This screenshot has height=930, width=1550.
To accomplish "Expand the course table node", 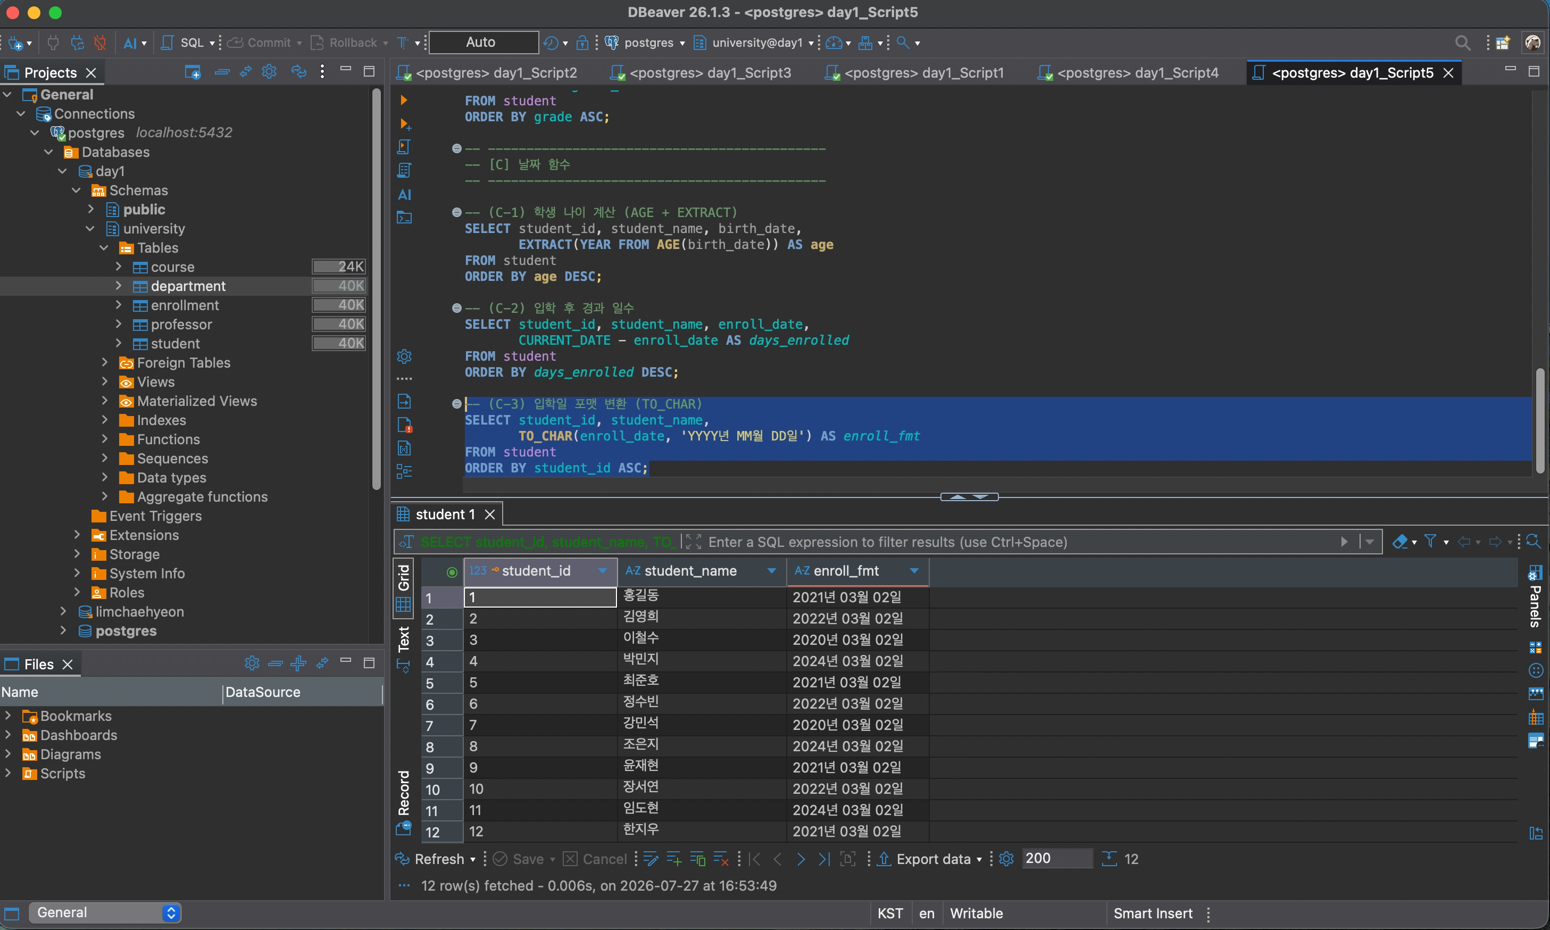I will [x=118, y=267].
